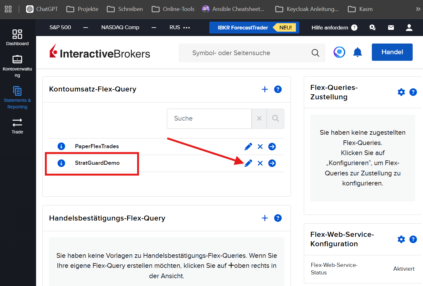Screen dimensions: 423x286
Task: Open the account menu via profile icon
Action: point(409,28)
